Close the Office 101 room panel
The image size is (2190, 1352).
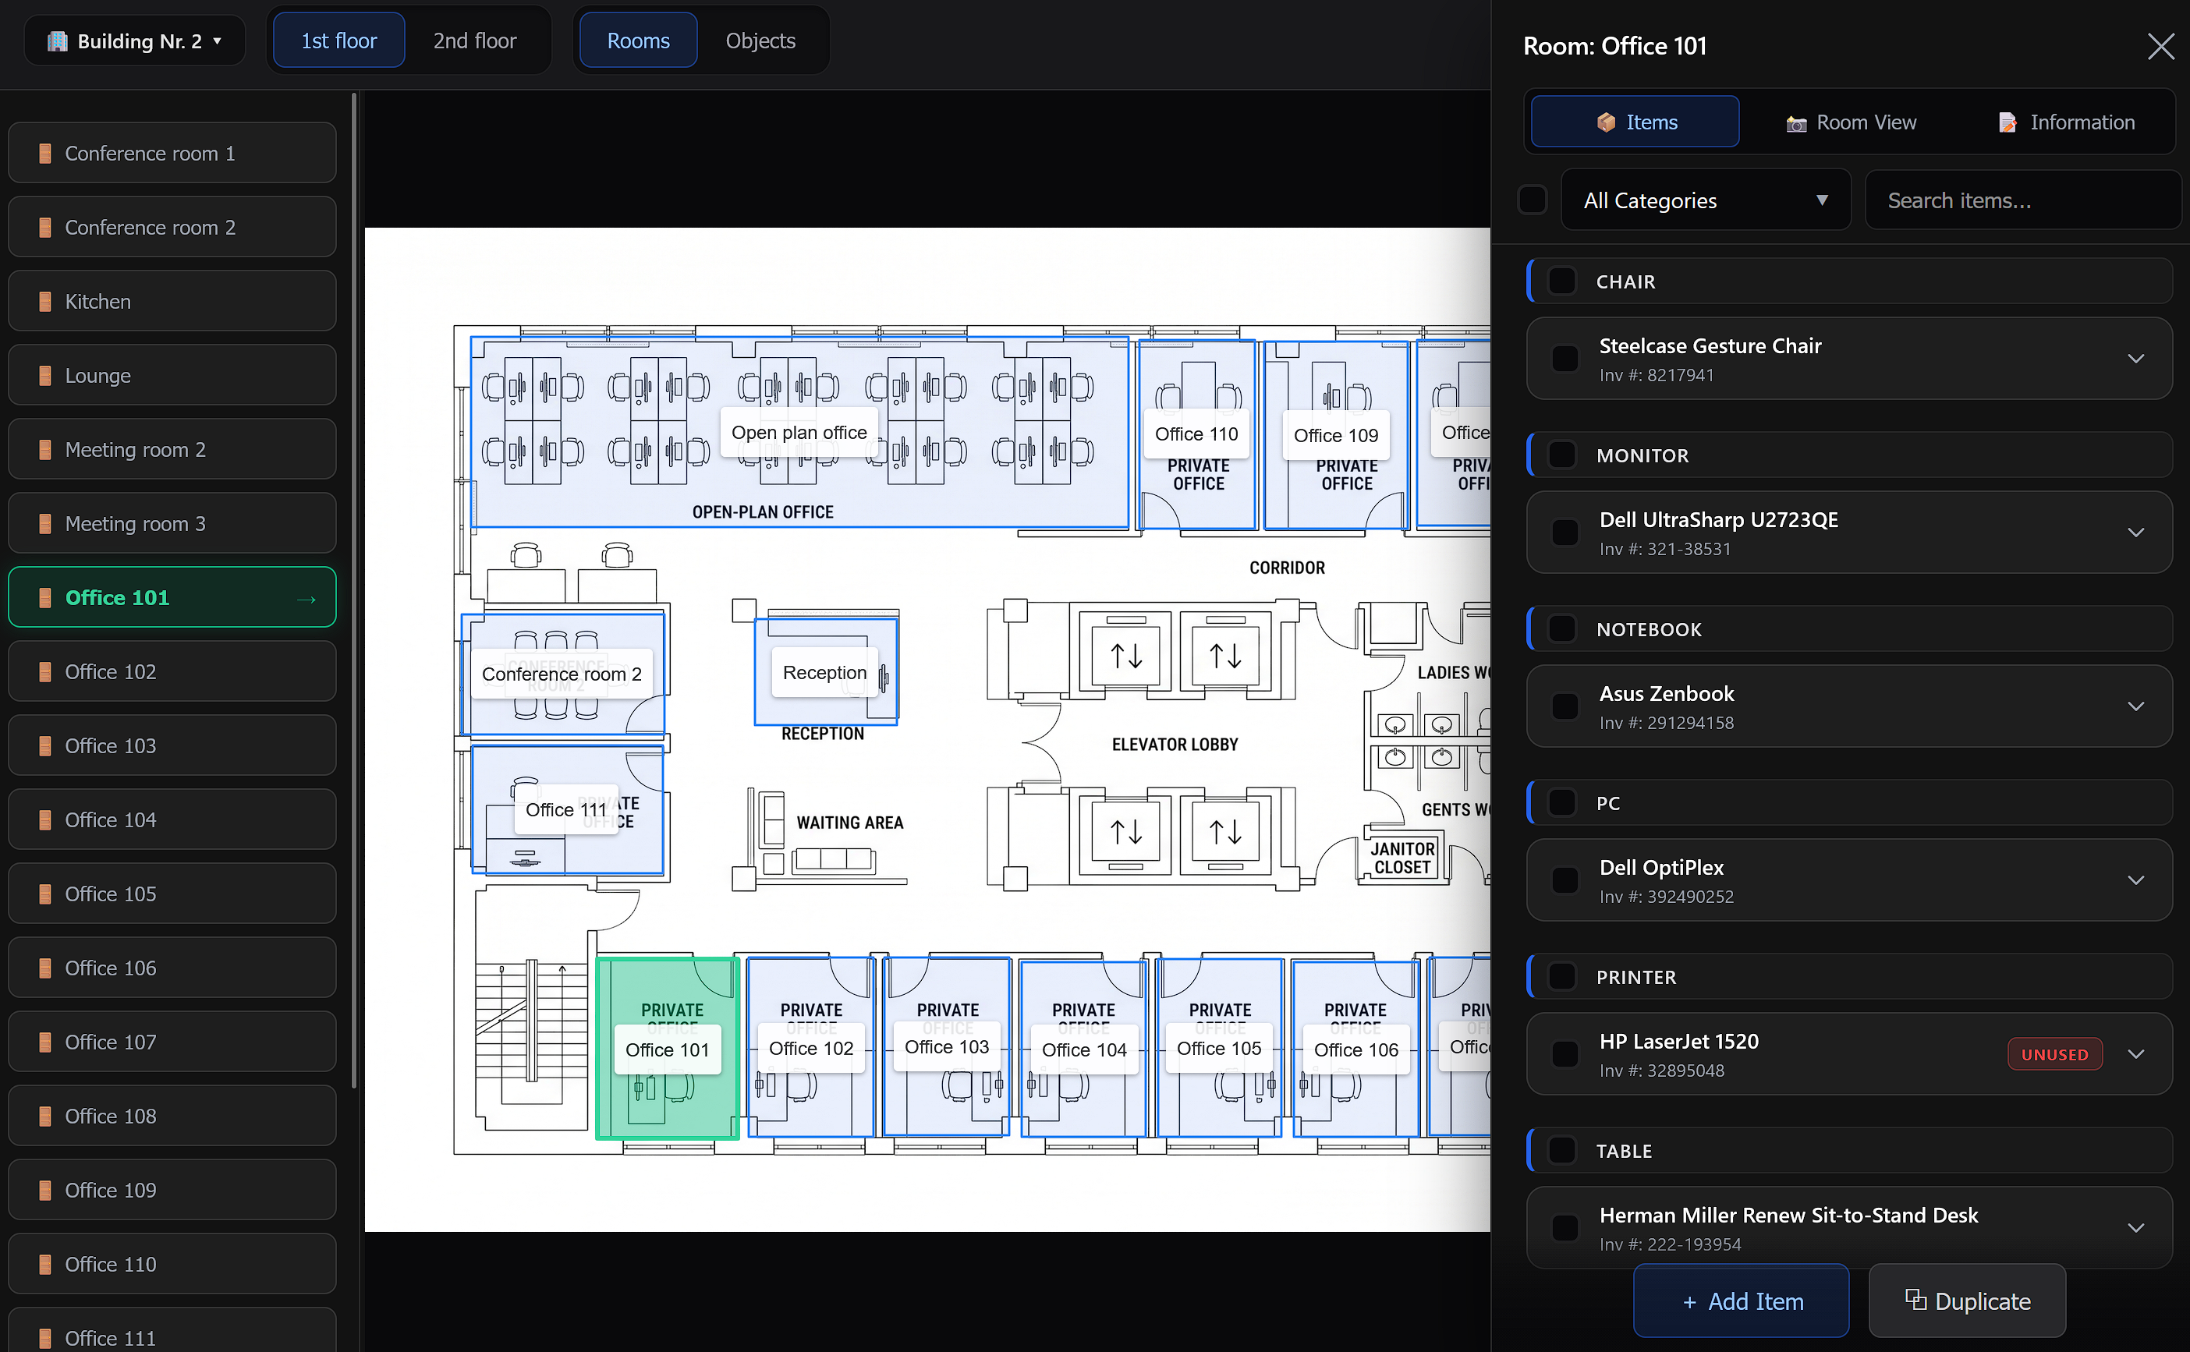click(x=2160, y=47)
